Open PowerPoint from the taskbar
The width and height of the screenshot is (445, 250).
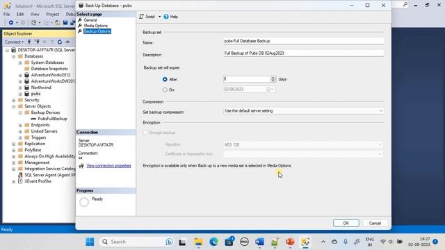tap(290, 242)
